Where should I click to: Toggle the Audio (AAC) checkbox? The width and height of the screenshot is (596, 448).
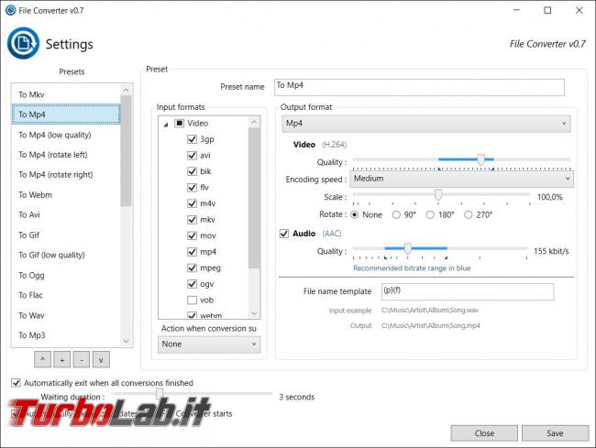pyautogui.click(x=284, y=234)
